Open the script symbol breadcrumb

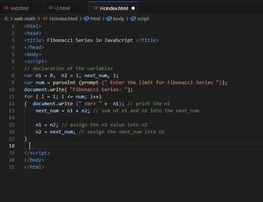pyautogui.click(x=143, y=19)
